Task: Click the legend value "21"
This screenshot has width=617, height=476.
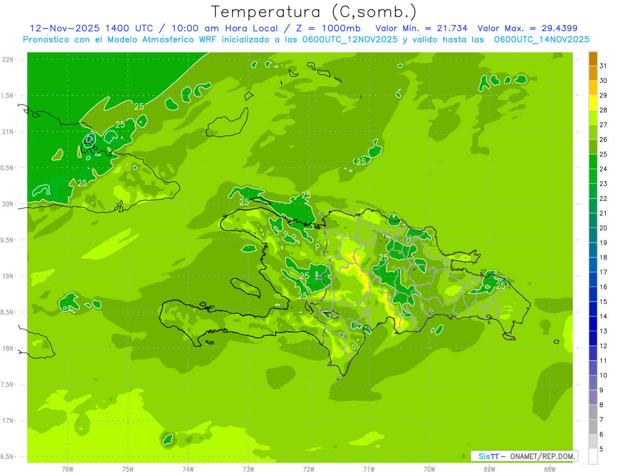Action: tap(603, 213)
